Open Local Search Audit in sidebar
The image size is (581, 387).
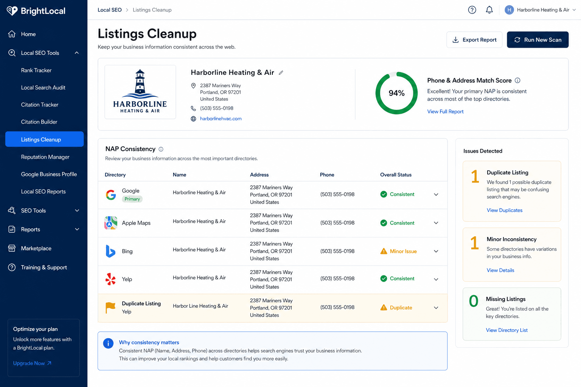[x=43, y=88]
